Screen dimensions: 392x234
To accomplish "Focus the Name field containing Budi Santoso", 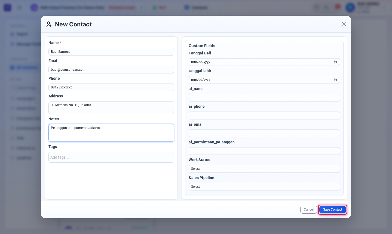I will pos(111,52).
